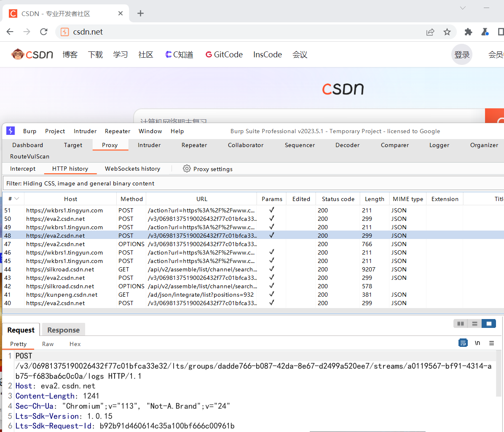Select the Pretty view tab
This screenshot has height=432, width=504.
click(x=18, y=344)
